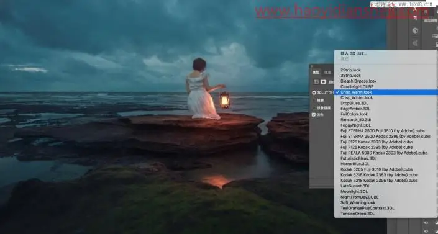The width and height of the screenshot is (438, 234).
Task: Select filmstock_50.3dl preset
Action: [x=355, y=120]
